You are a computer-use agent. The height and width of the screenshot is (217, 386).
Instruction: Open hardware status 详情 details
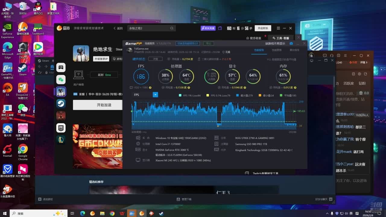point(155,59)
